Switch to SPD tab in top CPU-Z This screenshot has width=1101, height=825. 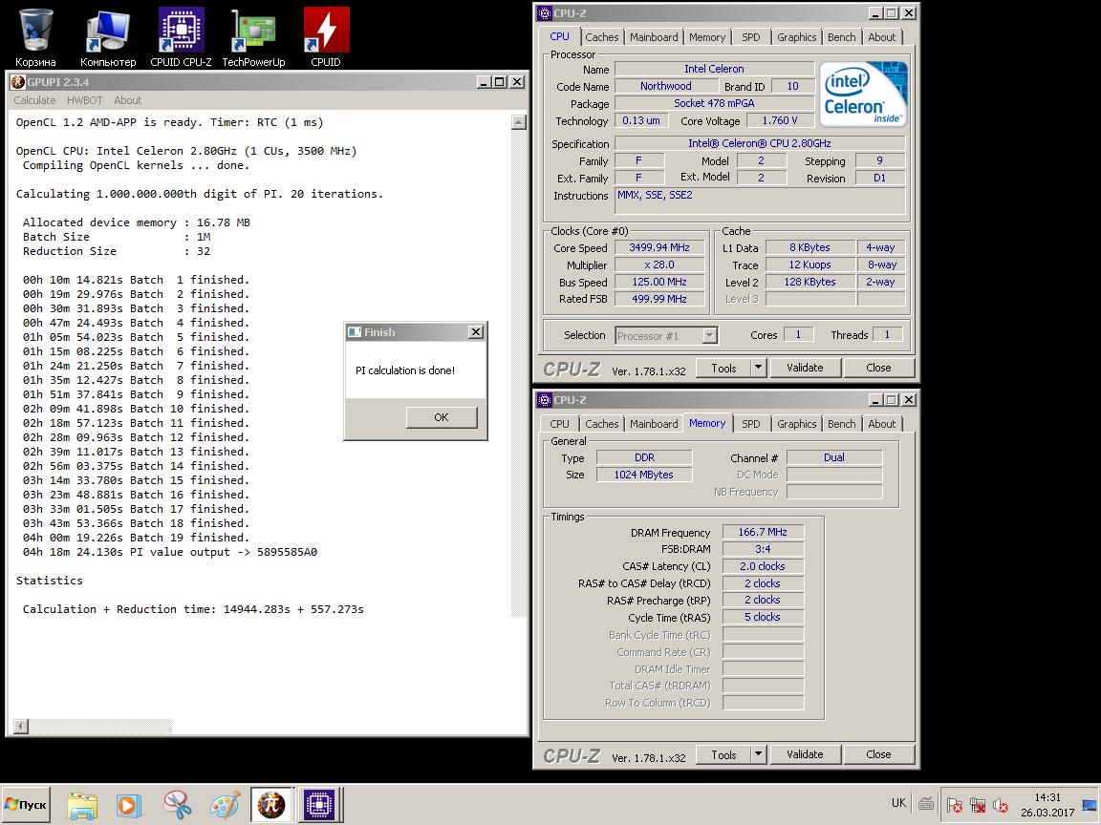pos(750,37)
